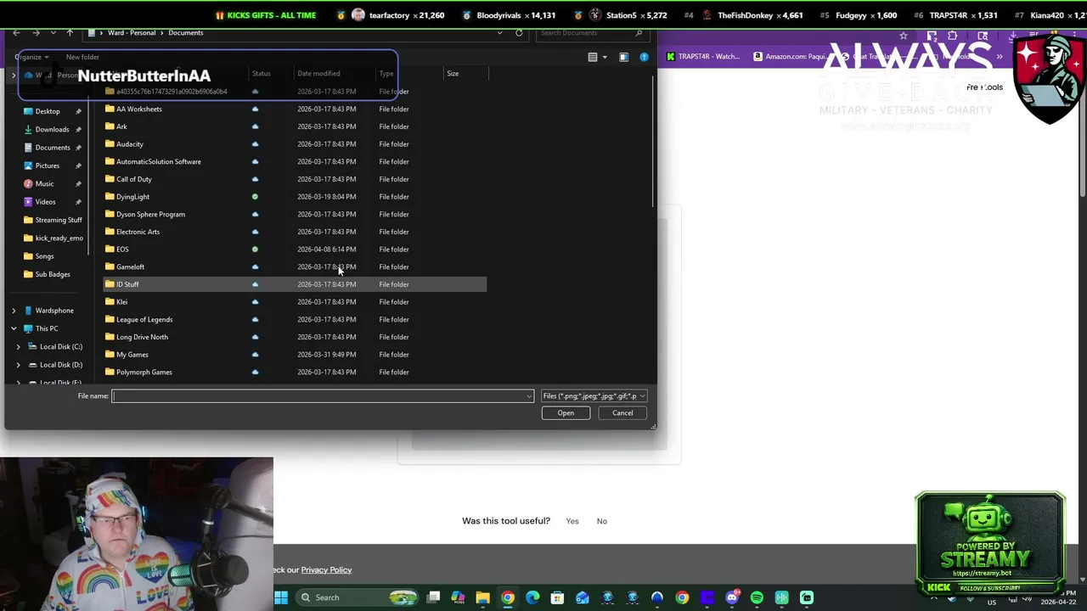
Task: Click the Ward - Personal breadcrumb
Action: 132,33
